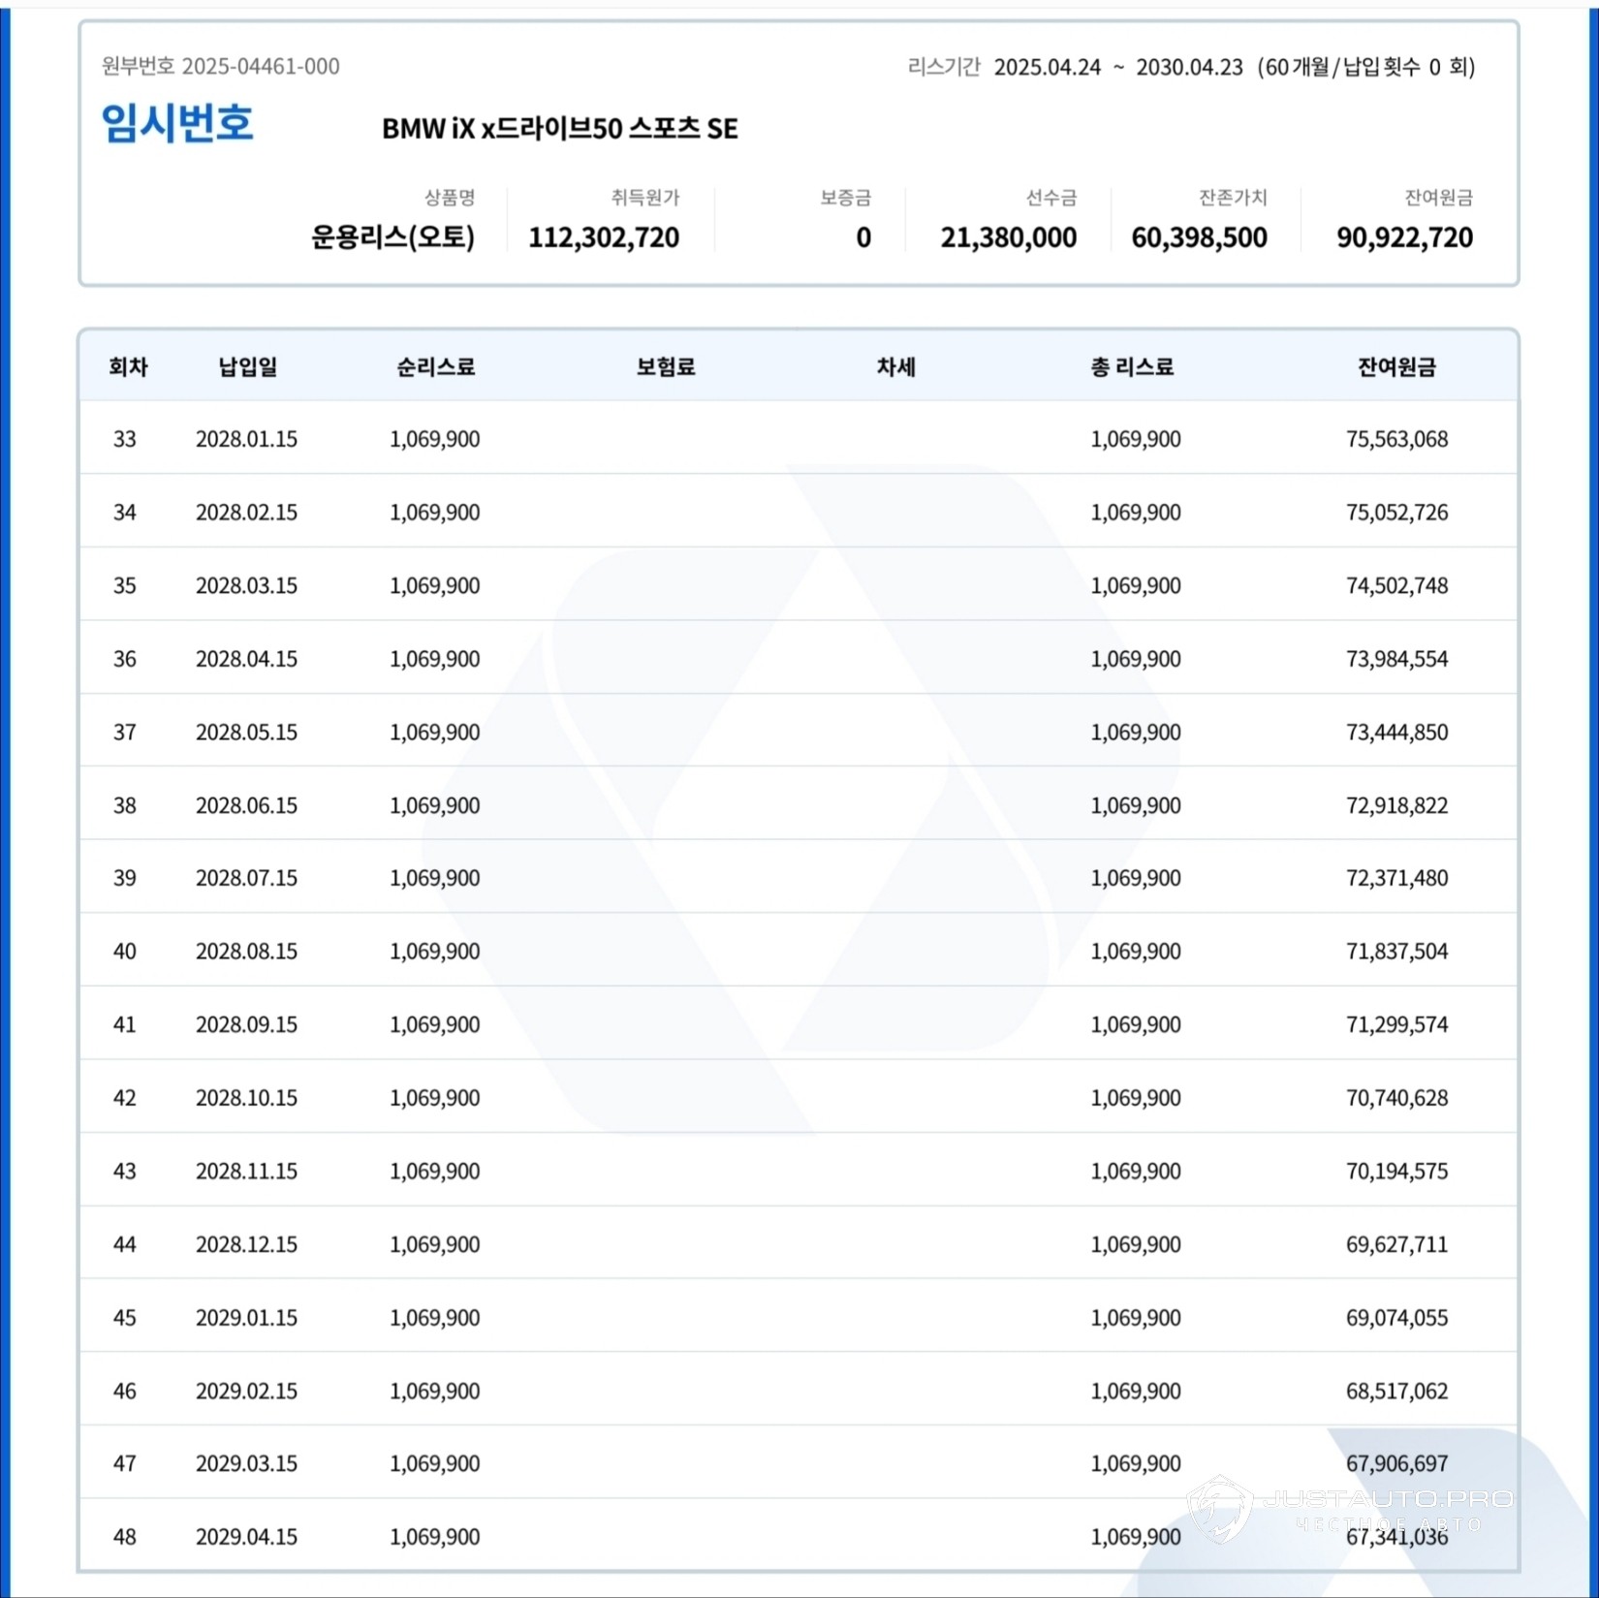The height and width of the screenshot is (1598, 1599).
Task: Click lease end date 2030.04.23
Action: 1189,67
